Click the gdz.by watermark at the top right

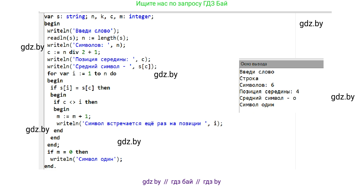(x=311, y=24)
